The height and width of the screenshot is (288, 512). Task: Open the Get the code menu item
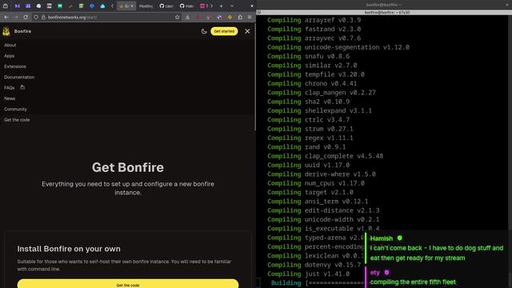[x=17, y=120]
